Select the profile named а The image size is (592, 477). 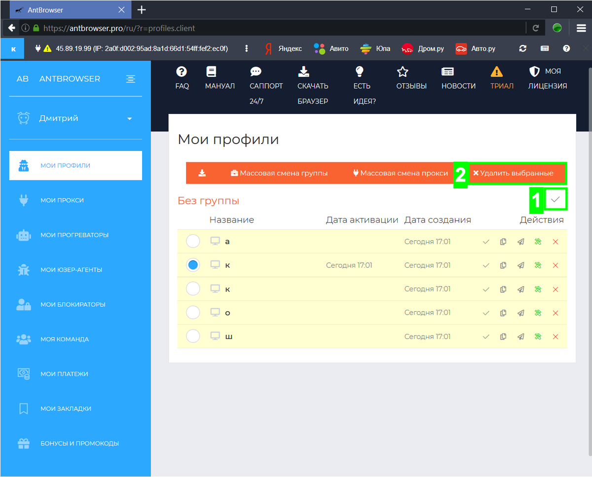(x=193, y=242)
